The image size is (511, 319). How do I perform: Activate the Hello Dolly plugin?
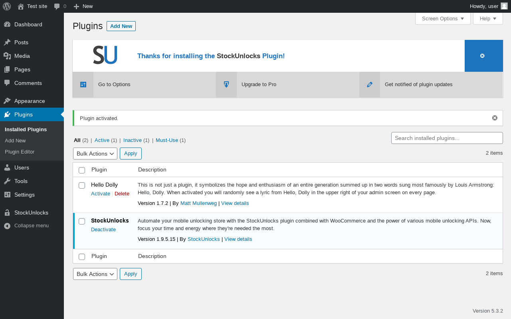pos(101,194)
